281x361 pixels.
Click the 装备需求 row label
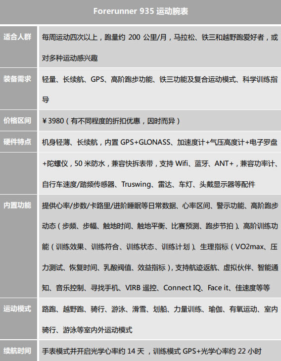click(17, 79)
